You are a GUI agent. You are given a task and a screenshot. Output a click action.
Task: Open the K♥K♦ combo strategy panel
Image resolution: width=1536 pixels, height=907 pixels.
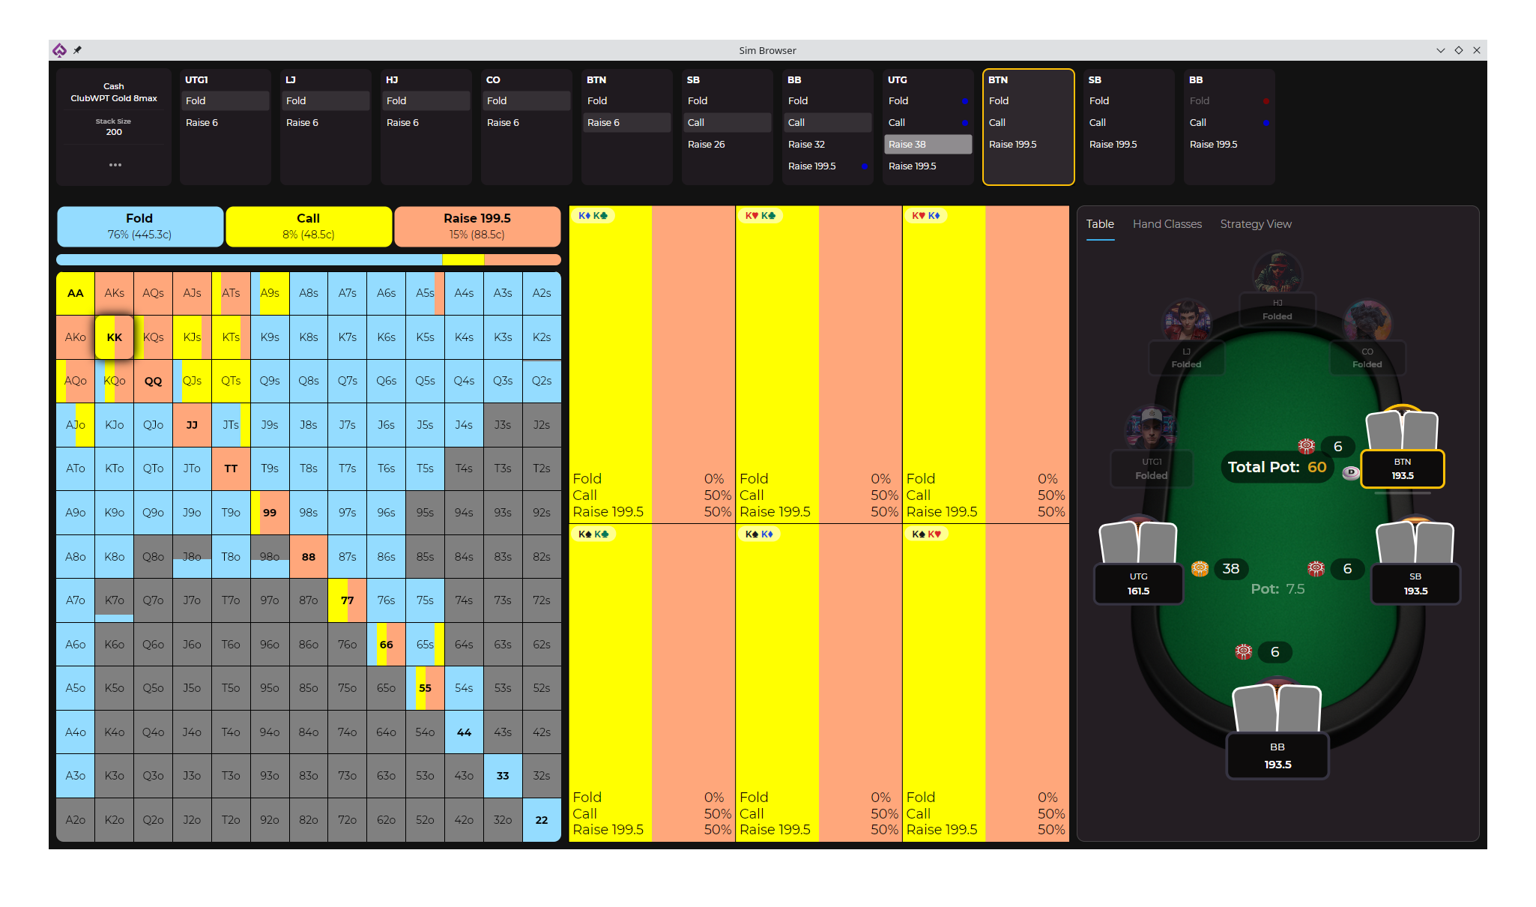pyautogui.click(x=986, y=364)
